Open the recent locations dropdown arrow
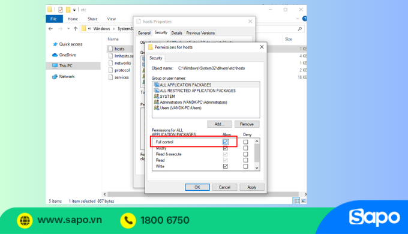The image size is (408, 234). (68, 29)
